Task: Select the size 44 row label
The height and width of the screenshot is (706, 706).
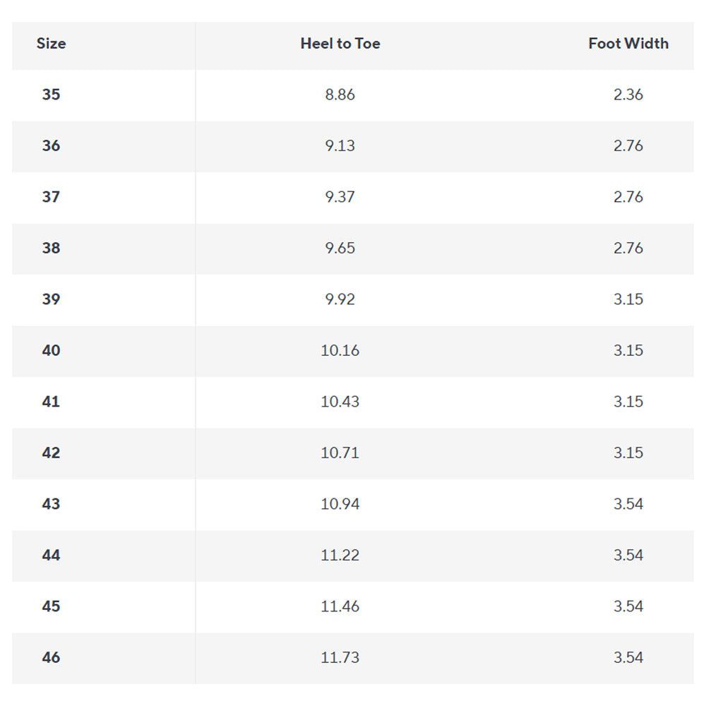Action: pos(51,555)
